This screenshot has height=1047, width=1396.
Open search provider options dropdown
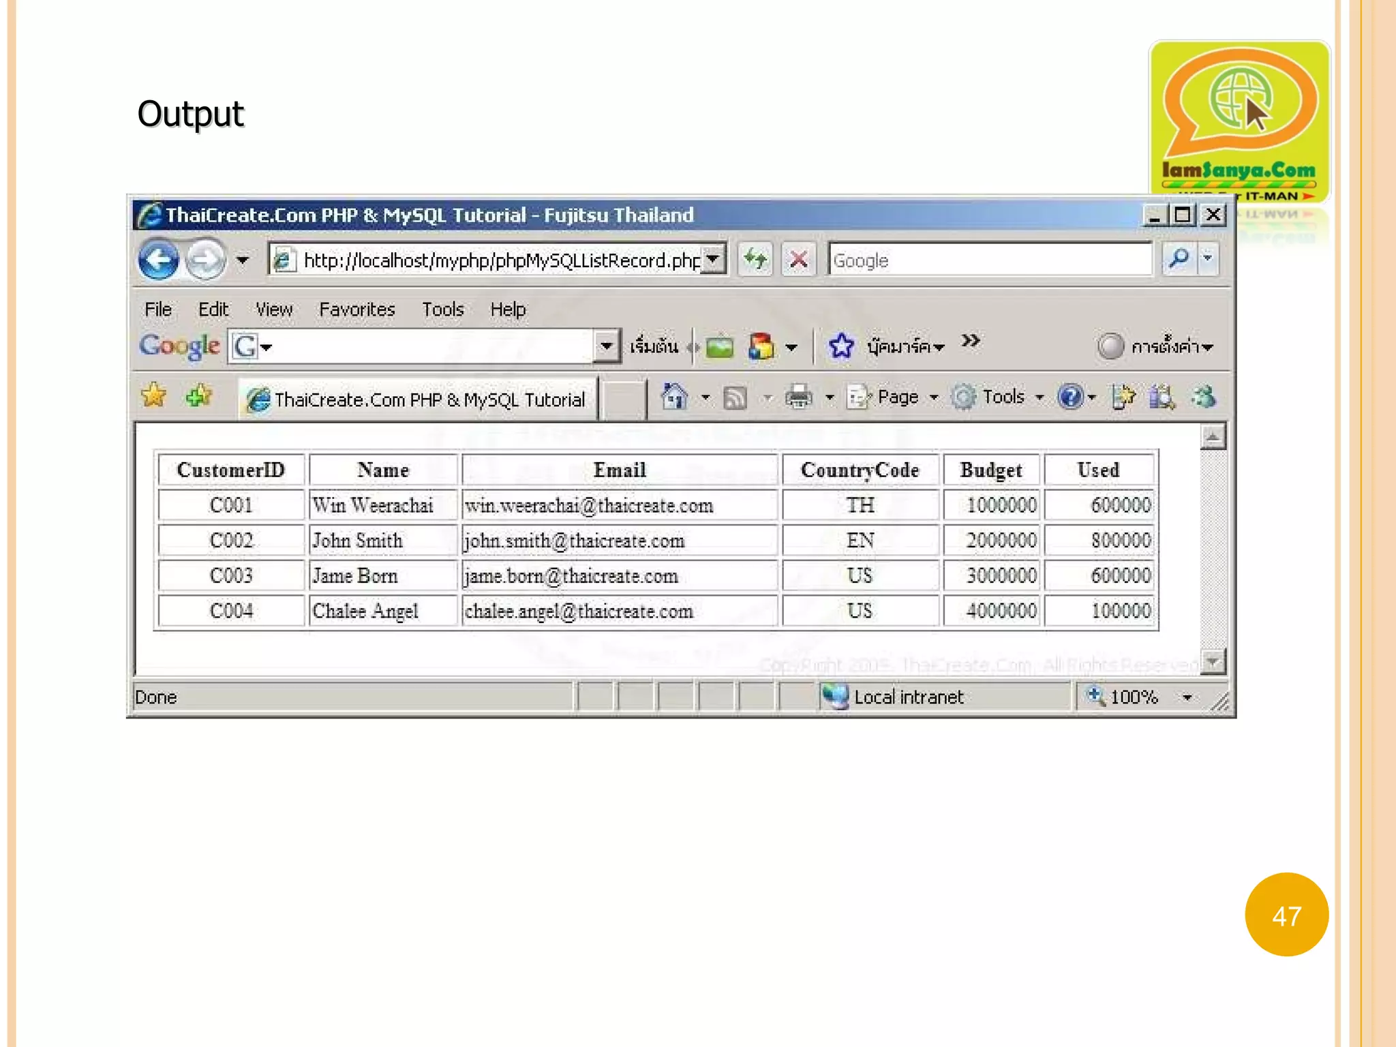click(x=1208, y=259)
